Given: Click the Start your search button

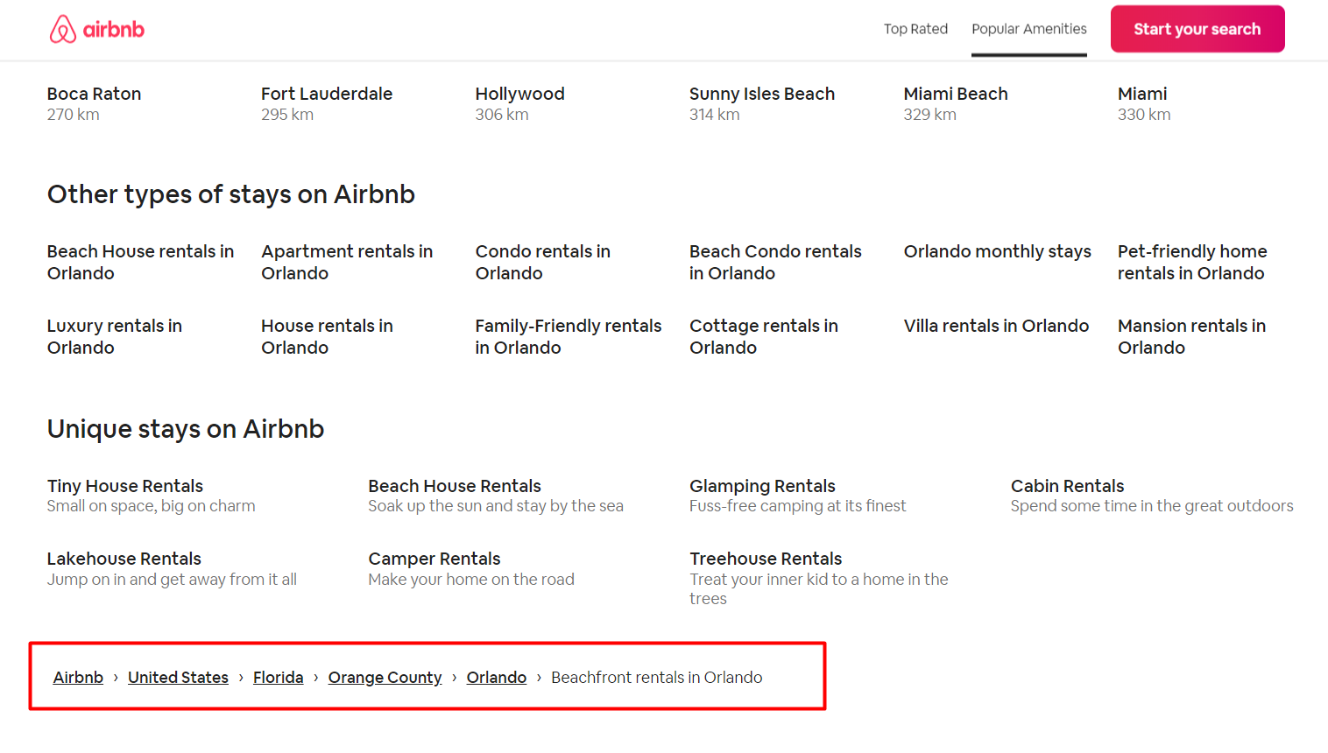Looking at the screenshot, I should (x=1197, y=28).
